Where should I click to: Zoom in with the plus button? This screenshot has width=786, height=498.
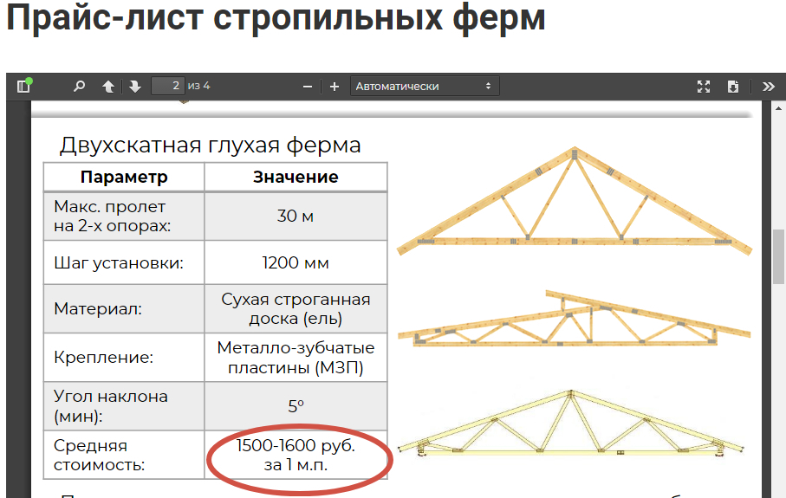(335, 87)
